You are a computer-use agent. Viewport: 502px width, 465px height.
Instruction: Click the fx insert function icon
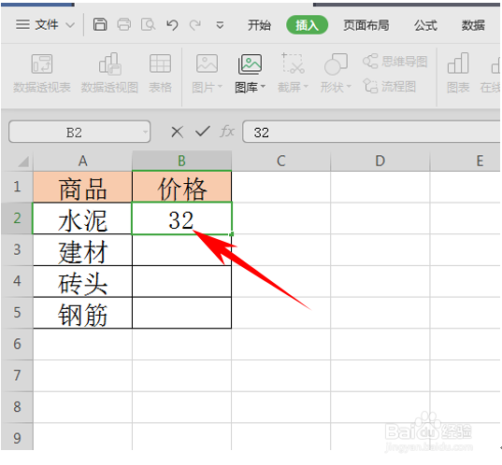[227, 132]
